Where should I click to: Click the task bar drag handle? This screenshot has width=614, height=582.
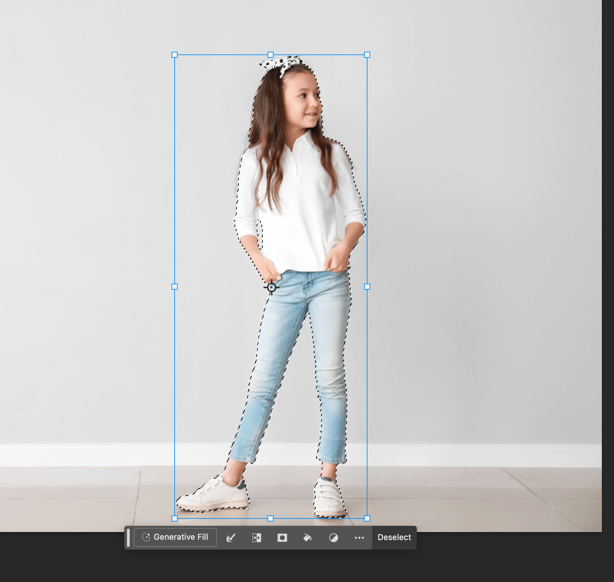(x=128, y=537)
